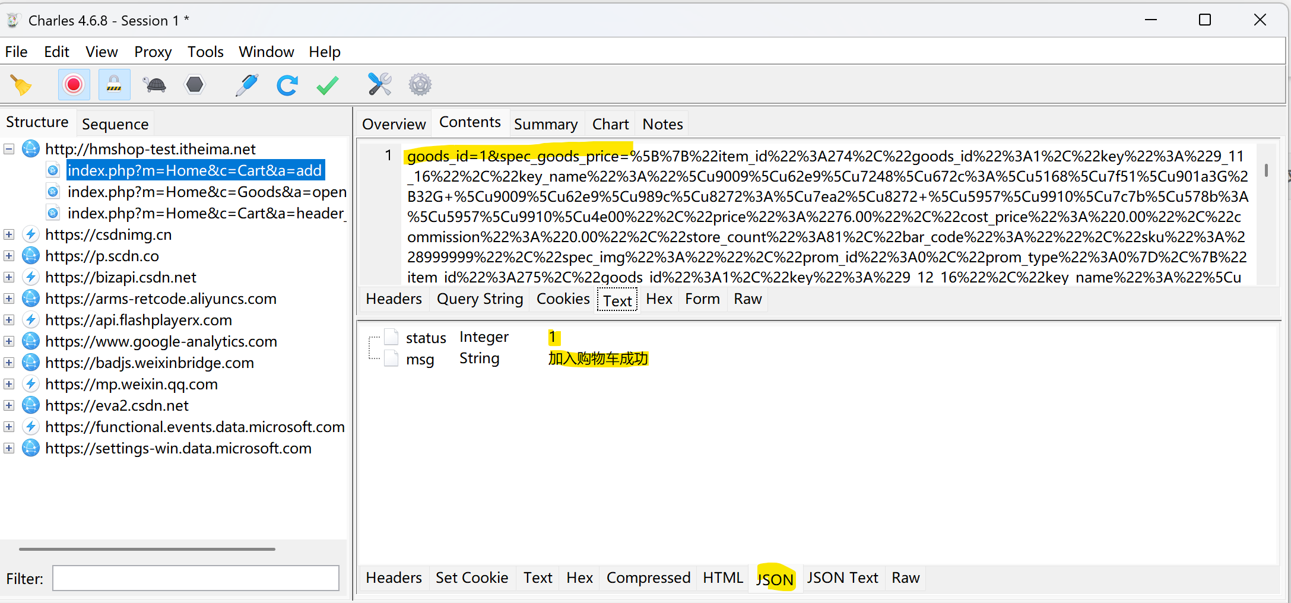Screen dimensions: 1291x603
Task: Click lightning icon beside api.flashplayerx.com
Action: 31,320
